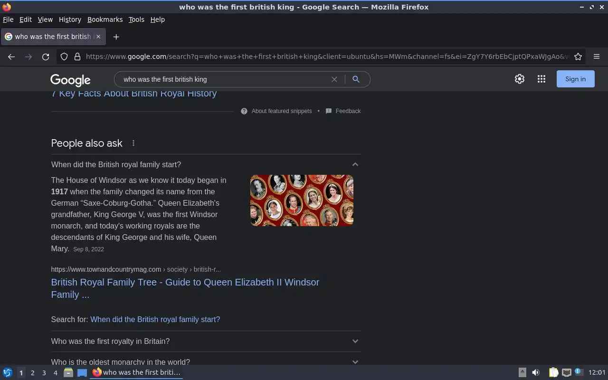Switch to workspace 1 in taskbar

21,373
